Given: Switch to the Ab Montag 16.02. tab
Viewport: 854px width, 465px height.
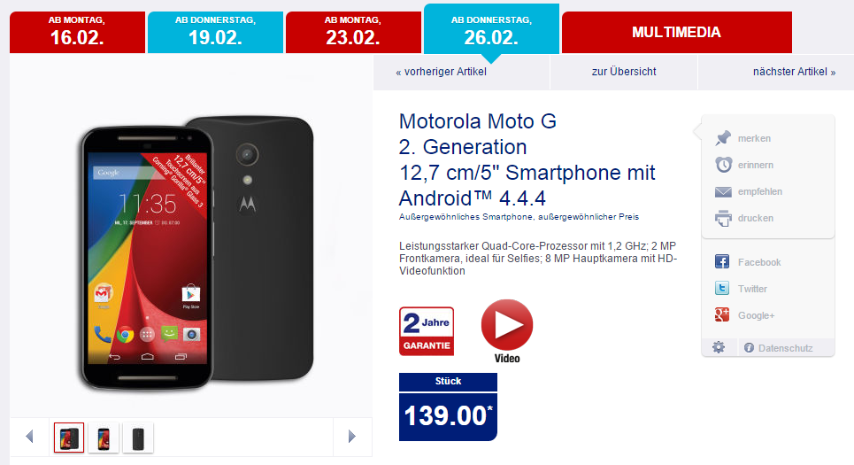Looking at the screenshot, I should pyautogui.click(x=77, y=32).
